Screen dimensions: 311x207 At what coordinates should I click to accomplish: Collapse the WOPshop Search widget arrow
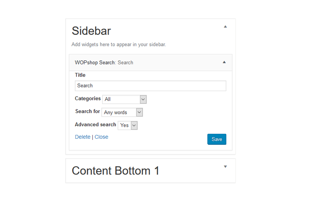tap(224, 62)
